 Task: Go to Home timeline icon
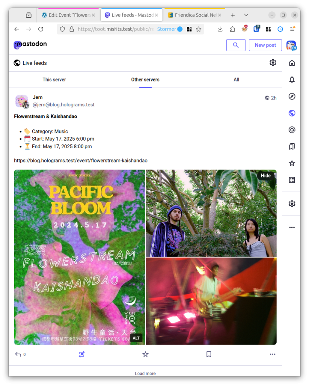[292, 63]
